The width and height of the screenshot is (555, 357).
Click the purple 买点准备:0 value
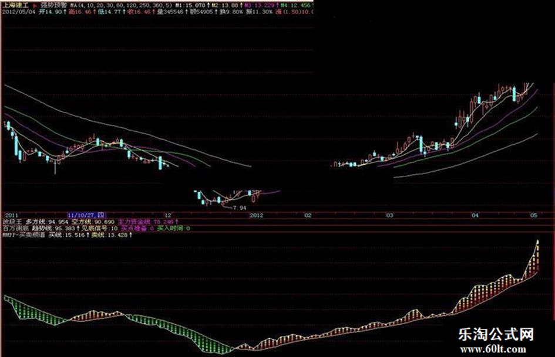[x=137, y=229]
